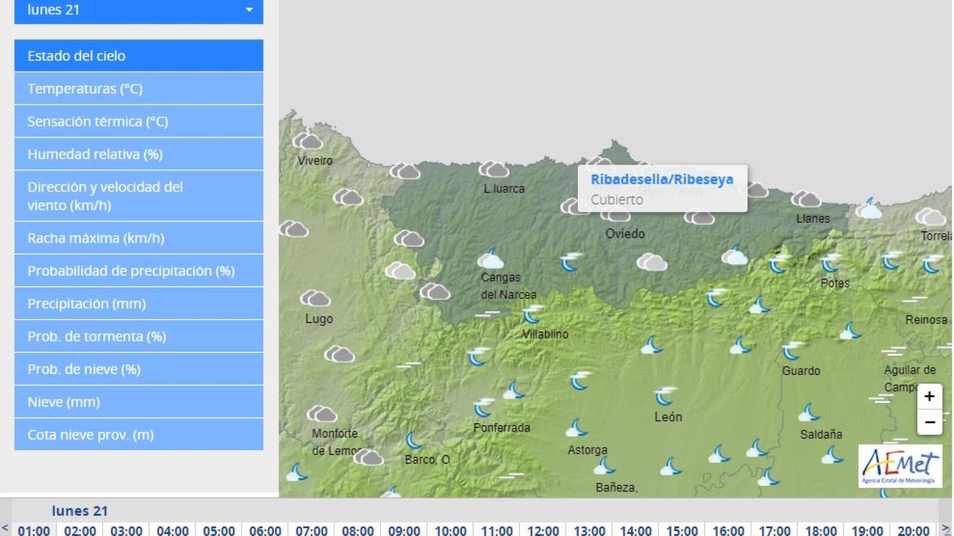Click the cloud icon above L.luarca
The width and height of the screenshot is (954, 536).
pos(494,169)
